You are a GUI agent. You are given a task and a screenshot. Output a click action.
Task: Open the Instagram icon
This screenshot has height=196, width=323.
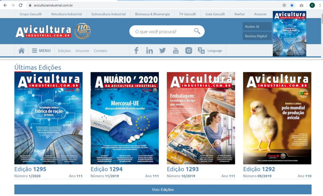coord(188,50)
